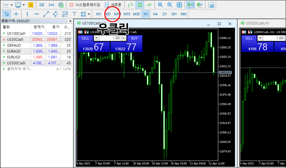Click SELL in the US500Cash chart
Screen dimensions: 286x168
(249, 39)
